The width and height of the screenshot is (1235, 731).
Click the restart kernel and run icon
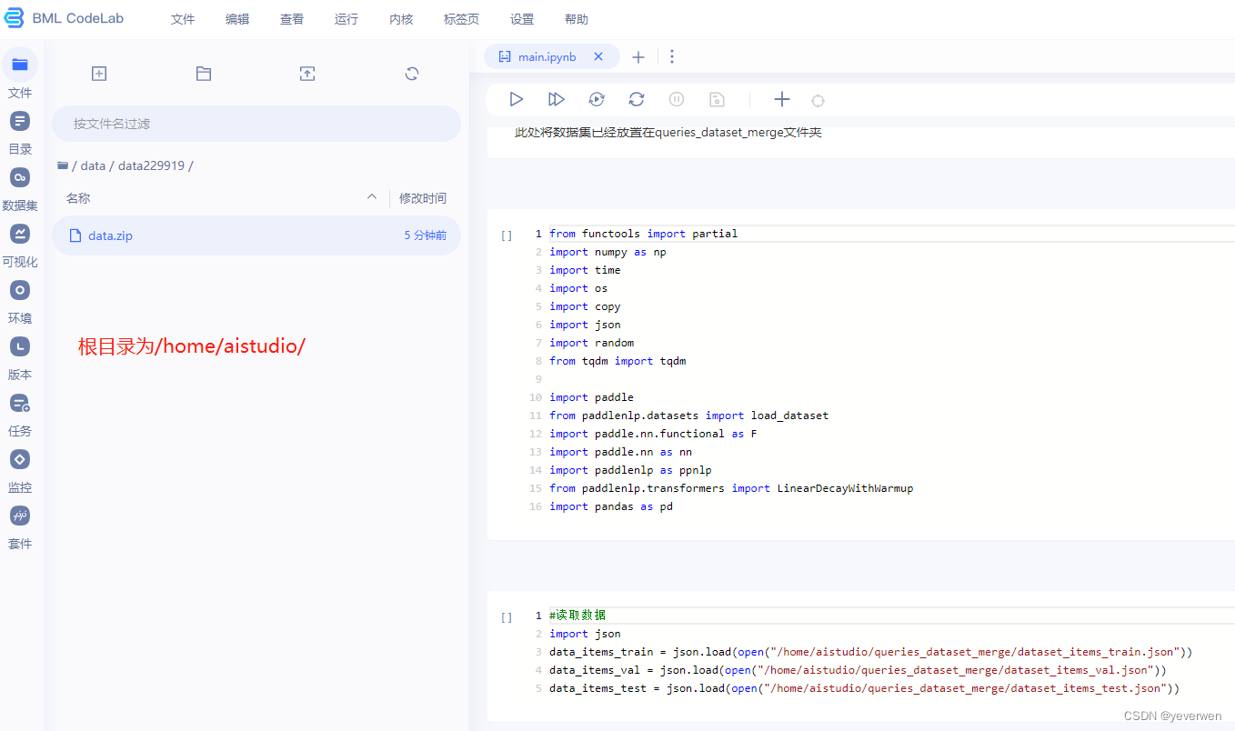(597, 99)
